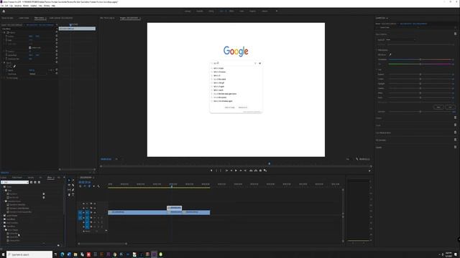This screenshot has width=460, height=258.
Task: Click the WB Selector eyedropper in Lumetri Color
Action: tap(390, 54)
